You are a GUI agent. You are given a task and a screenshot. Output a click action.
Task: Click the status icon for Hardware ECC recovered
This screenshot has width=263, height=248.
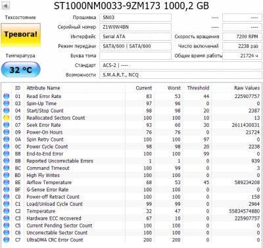7,218
